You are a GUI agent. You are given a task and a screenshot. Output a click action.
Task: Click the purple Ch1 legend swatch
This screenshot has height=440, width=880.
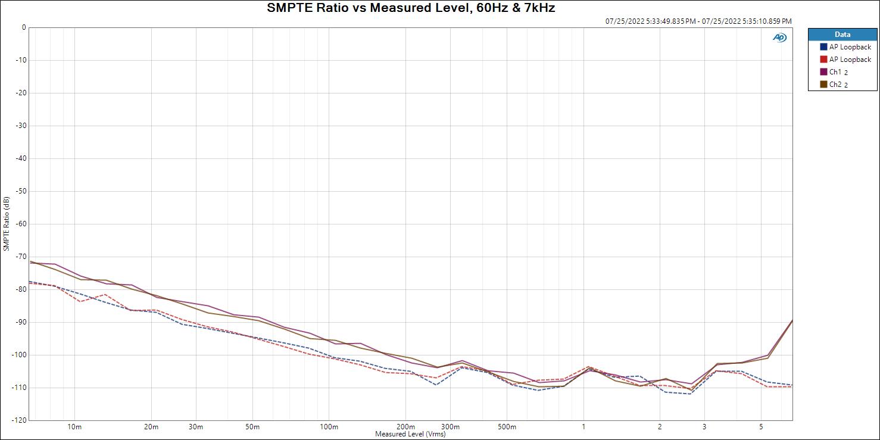click(823, 72)
